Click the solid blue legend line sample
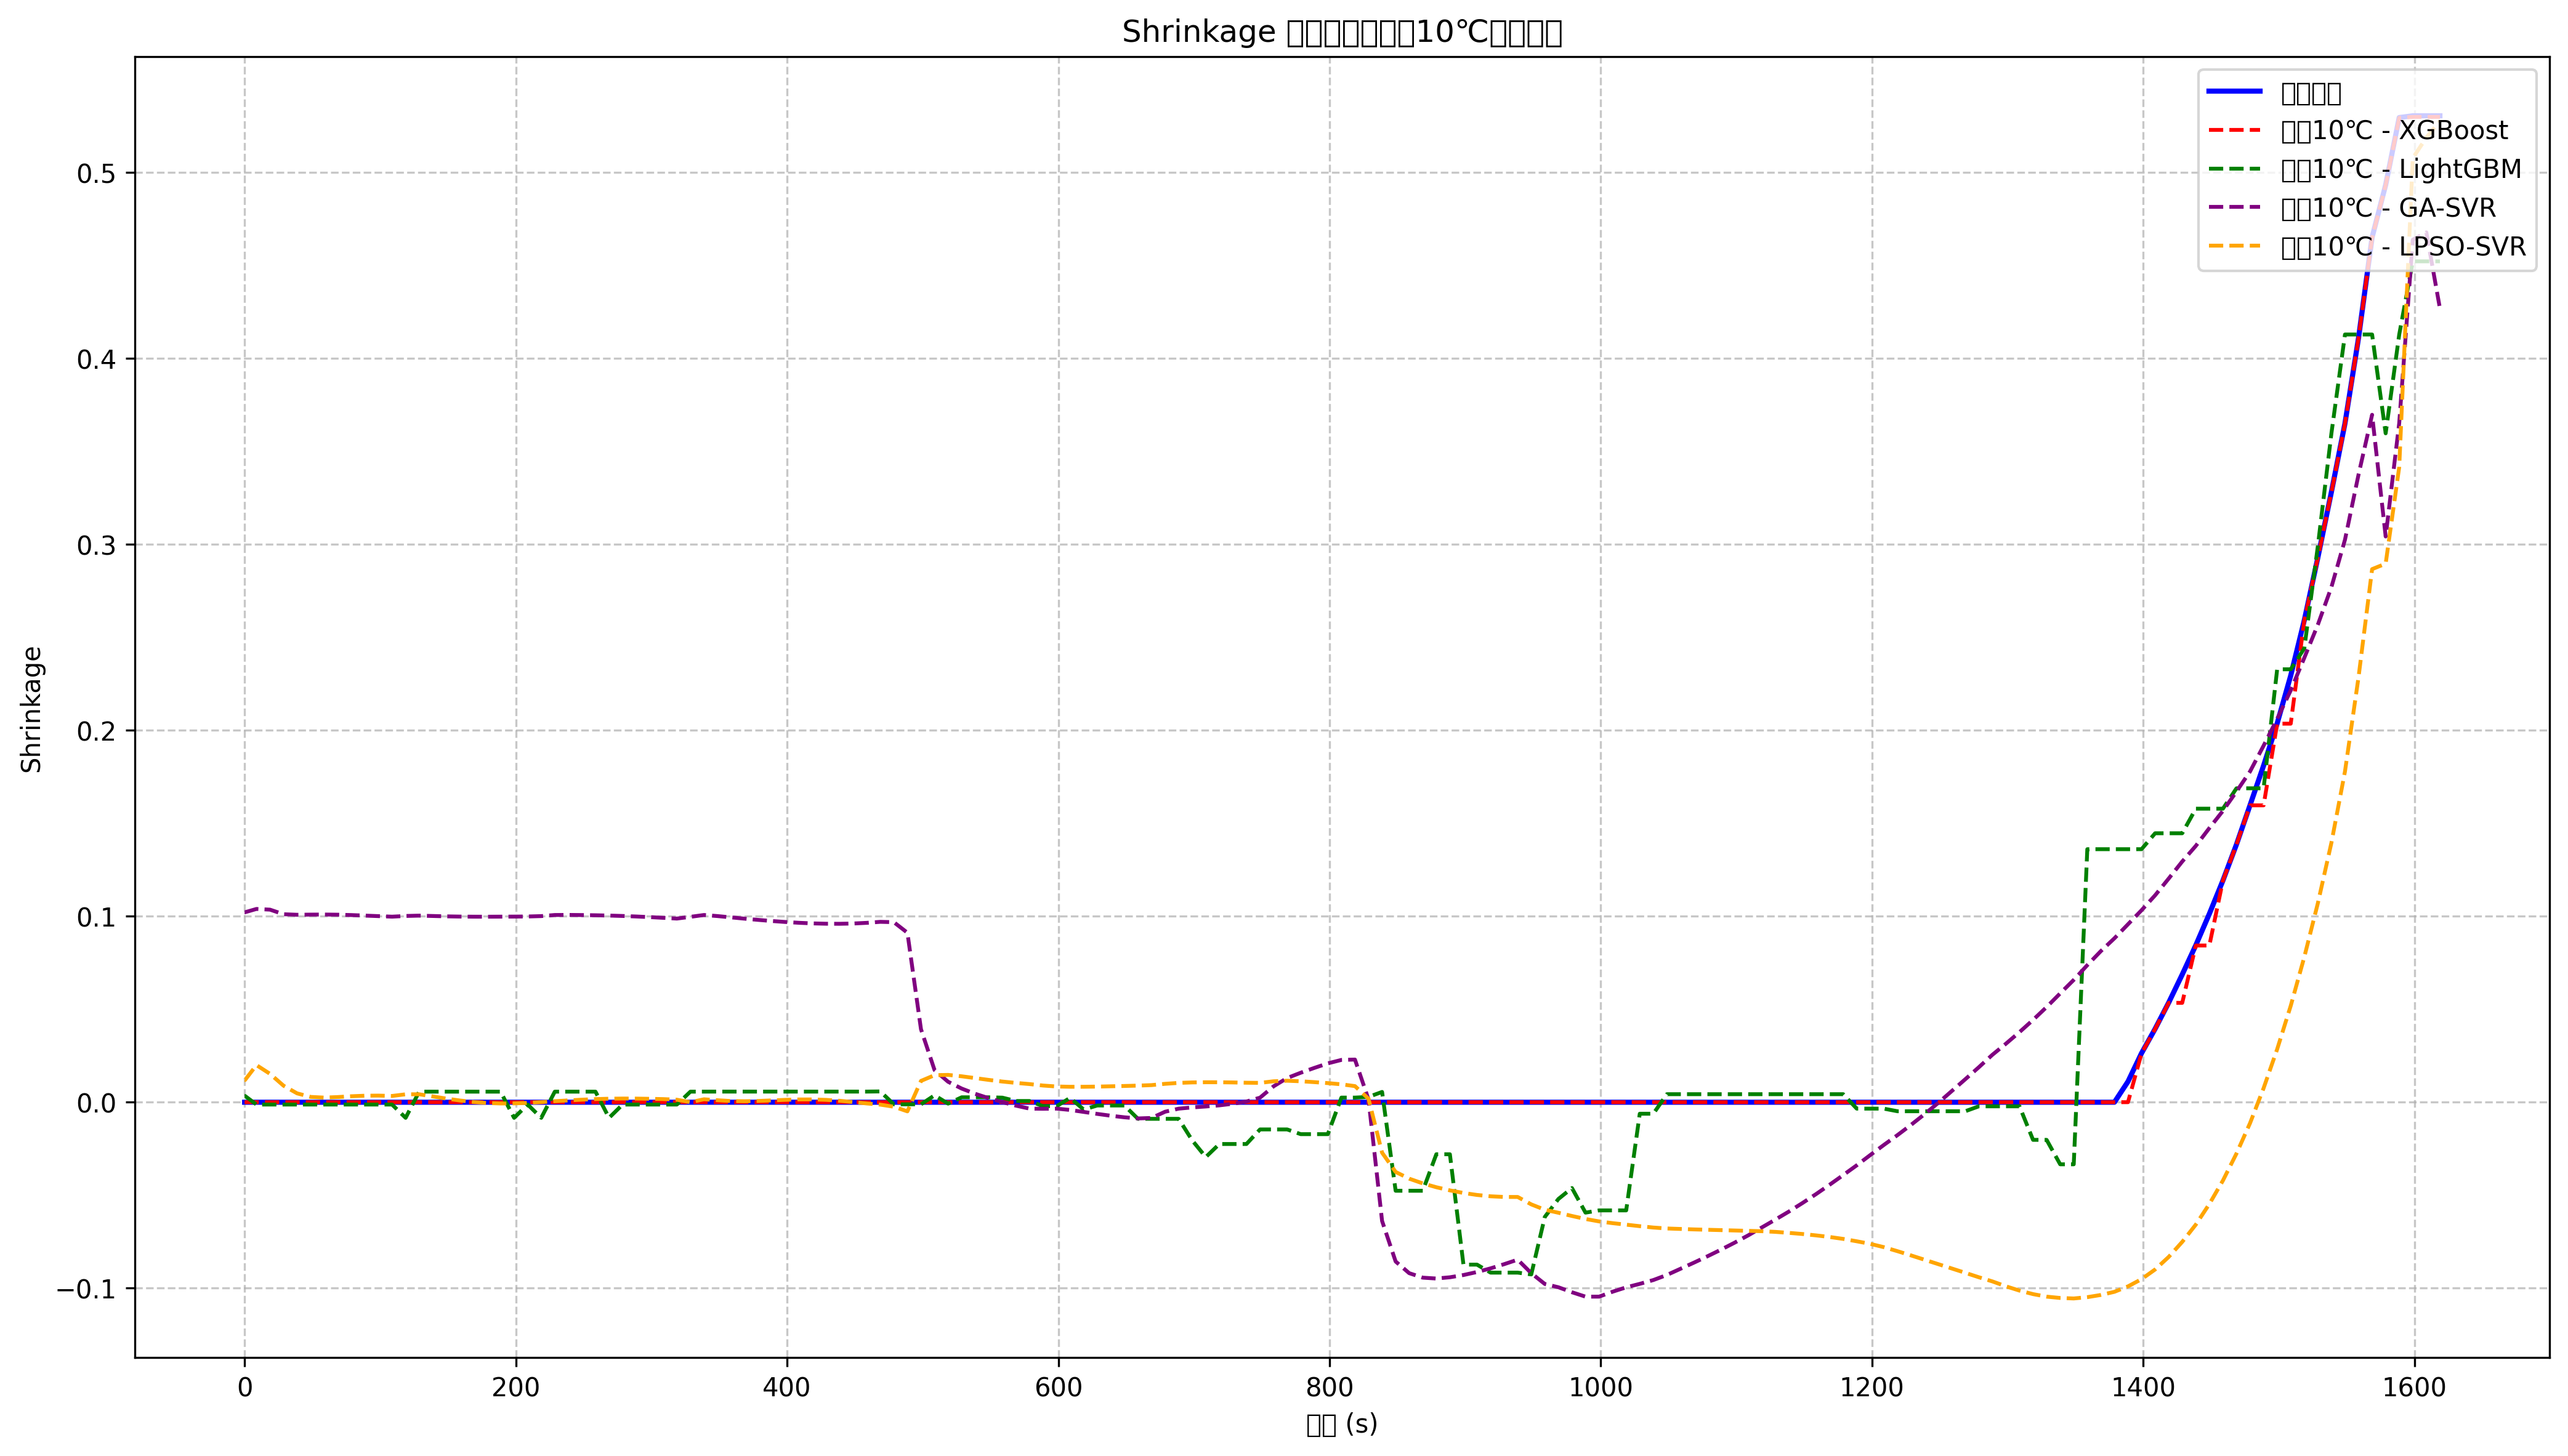The height and width of the screenshot is (1456, 2568). click(x=2234, y=92)
